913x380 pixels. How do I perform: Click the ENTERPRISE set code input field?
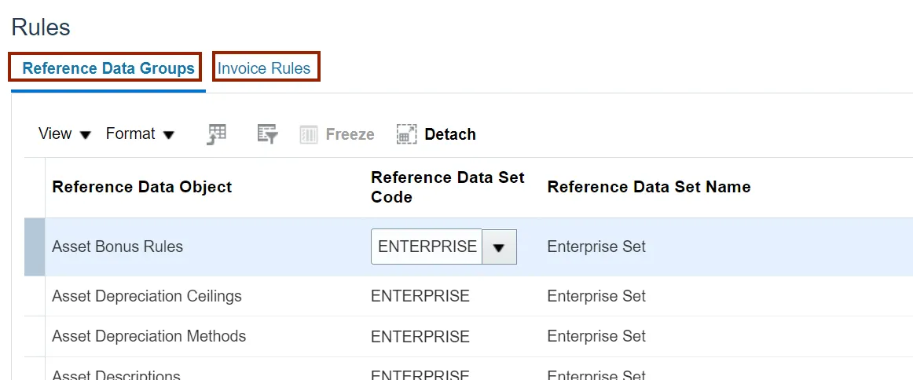[427, 247]
